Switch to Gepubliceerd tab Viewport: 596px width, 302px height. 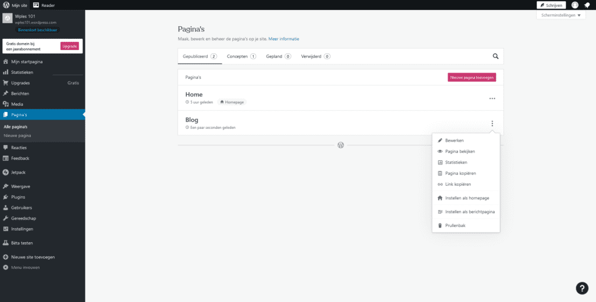[200, 56]
